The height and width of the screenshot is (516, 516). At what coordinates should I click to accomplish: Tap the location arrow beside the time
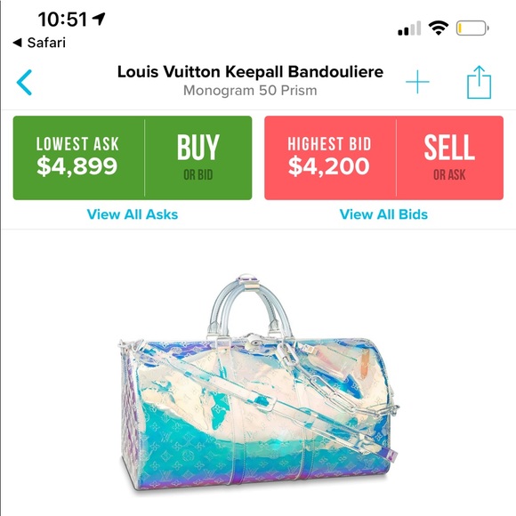click(99, 19)
